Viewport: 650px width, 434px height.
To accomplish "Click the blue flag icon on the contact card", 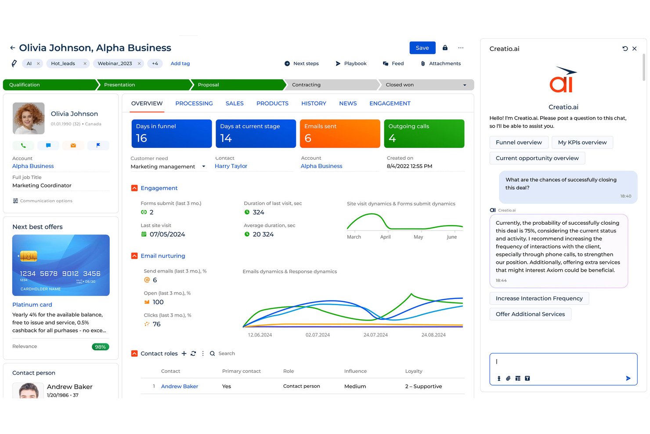I will click(x=98, y=145).
